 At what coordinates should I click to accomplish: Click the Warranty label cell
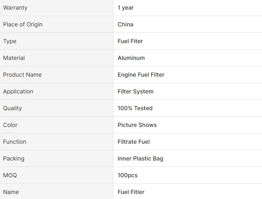coord(15,7)
